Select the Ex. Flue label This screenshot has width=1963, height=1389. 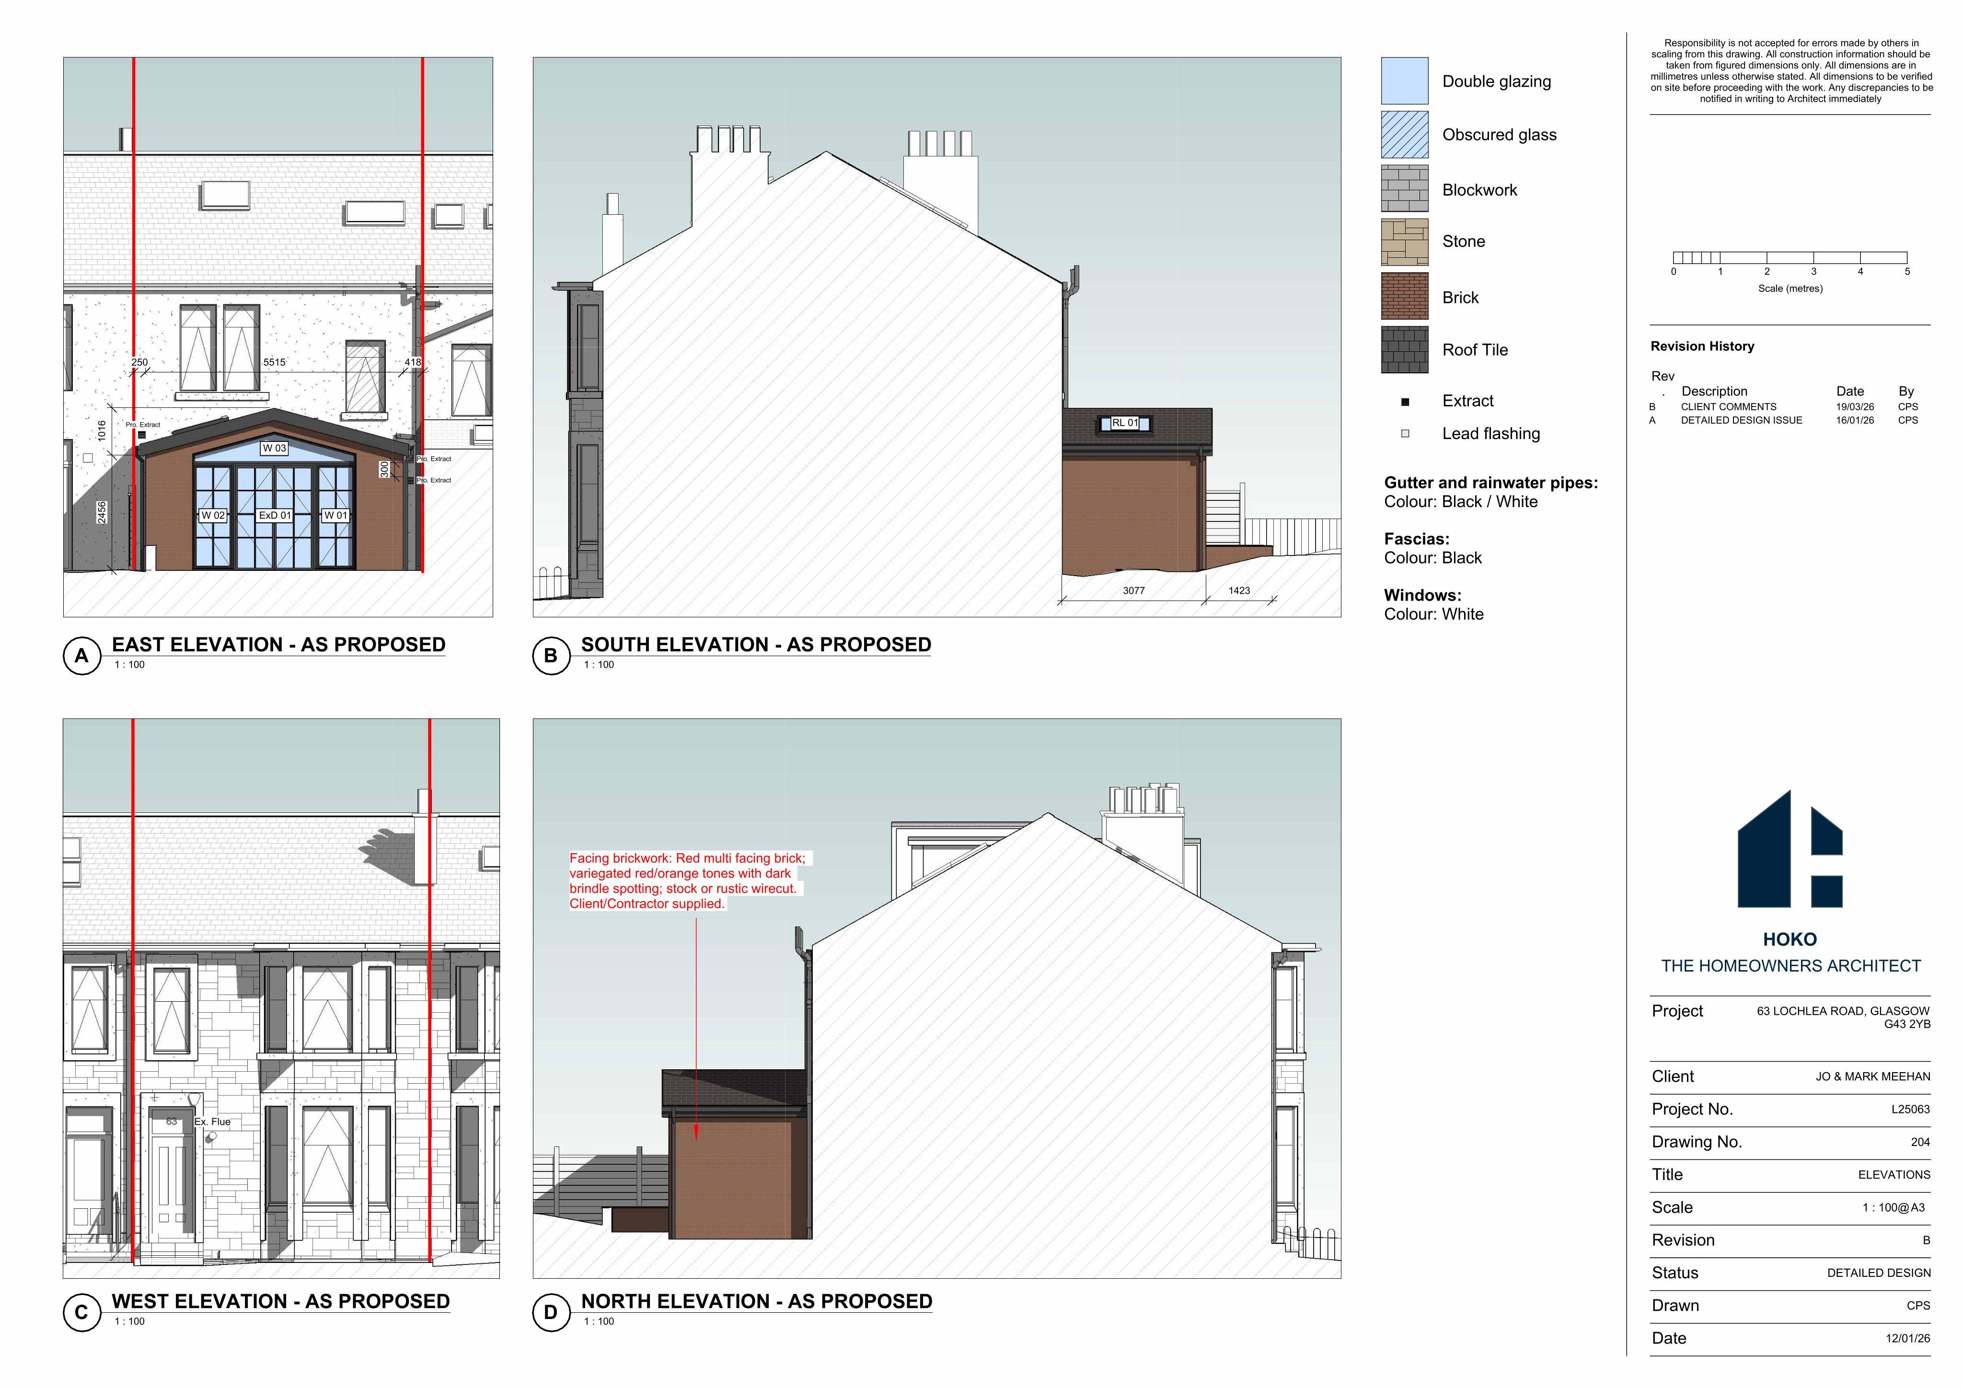[x=213, y=1122]
